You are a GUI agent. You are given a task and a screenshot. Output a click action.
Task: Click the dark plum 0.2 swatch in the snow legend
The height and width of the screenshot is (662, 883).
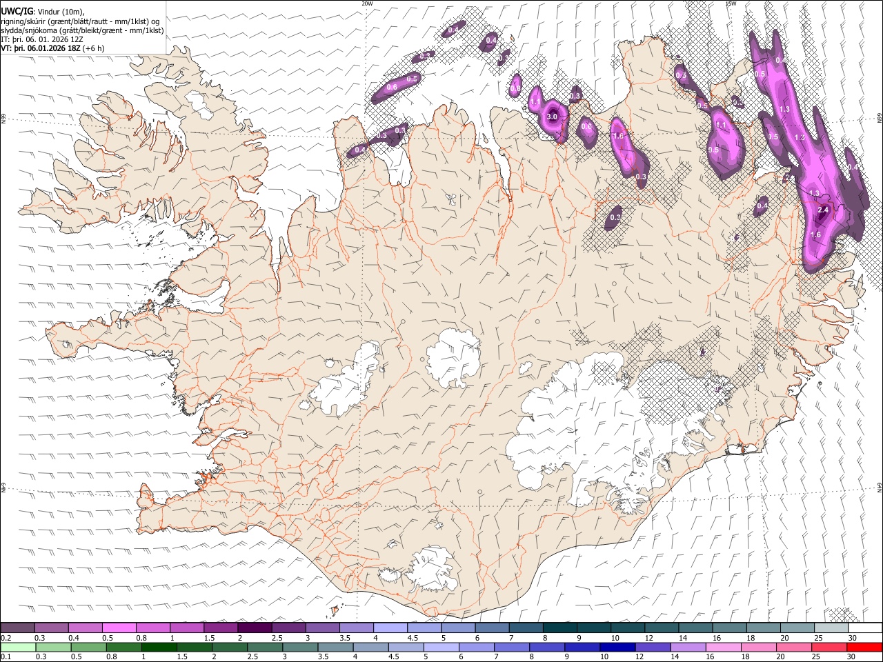coord(17,628)
